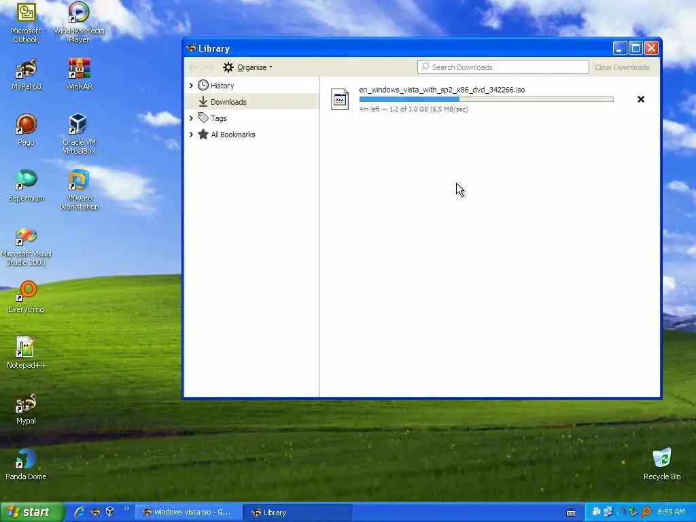The height and width of the screenshot is (522, 696).
Task: Click the '4m left — 1.2 of 3.0 GB' status text
Action: click(x=413, y=109)
